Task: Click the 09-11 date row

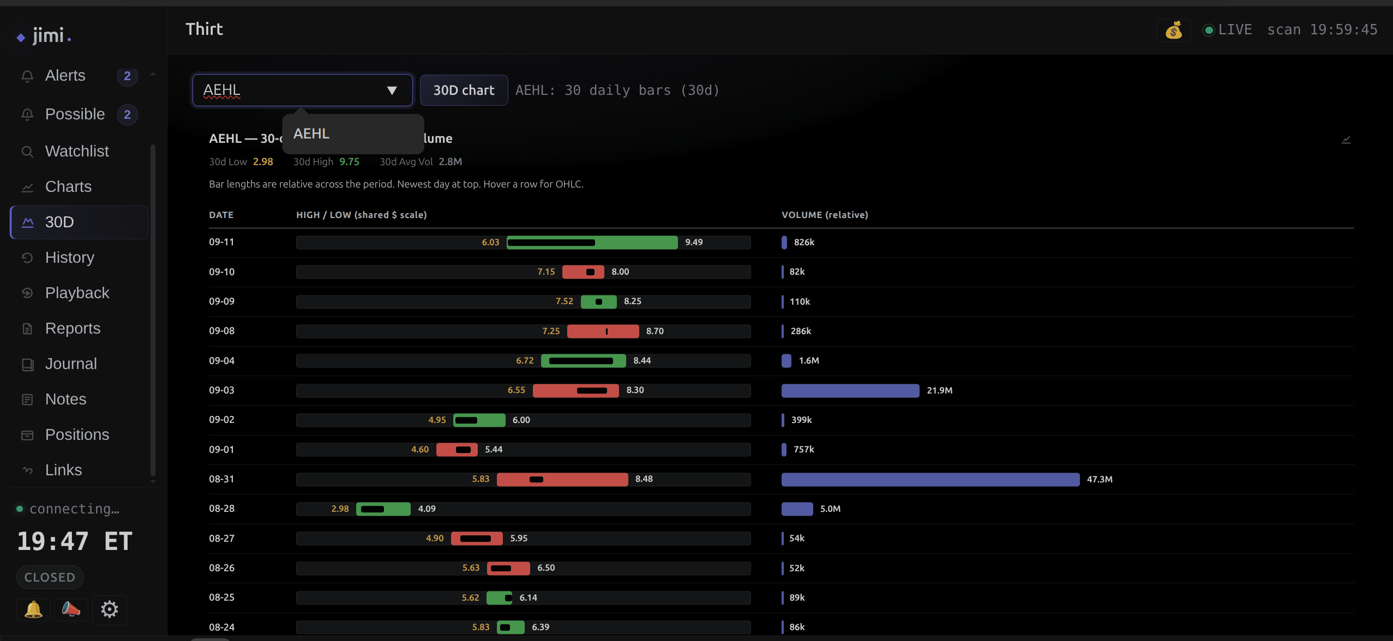Action: point(781,243)
